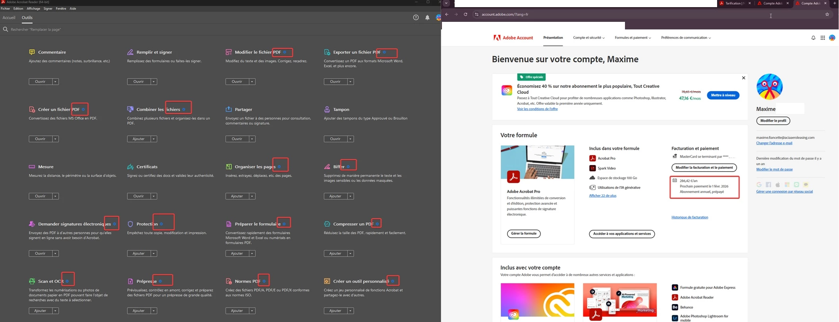Click Accéder à vos applications et services

tap(622, 234)
